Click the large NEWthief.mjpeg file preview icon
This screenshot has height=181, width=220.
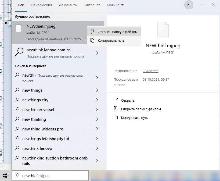click(x=163, y=29)
